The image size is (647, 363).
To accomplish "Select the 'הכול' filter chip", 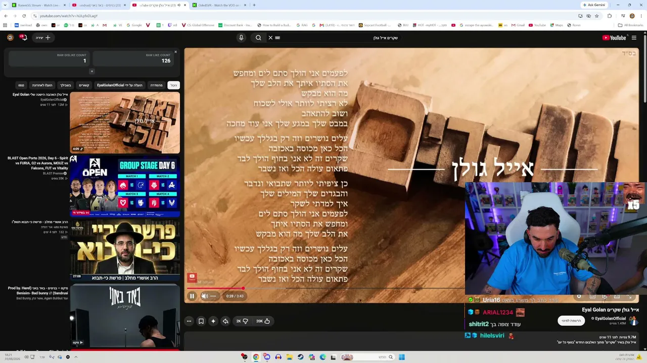I will pyautogui.click(x=173, y=85).
